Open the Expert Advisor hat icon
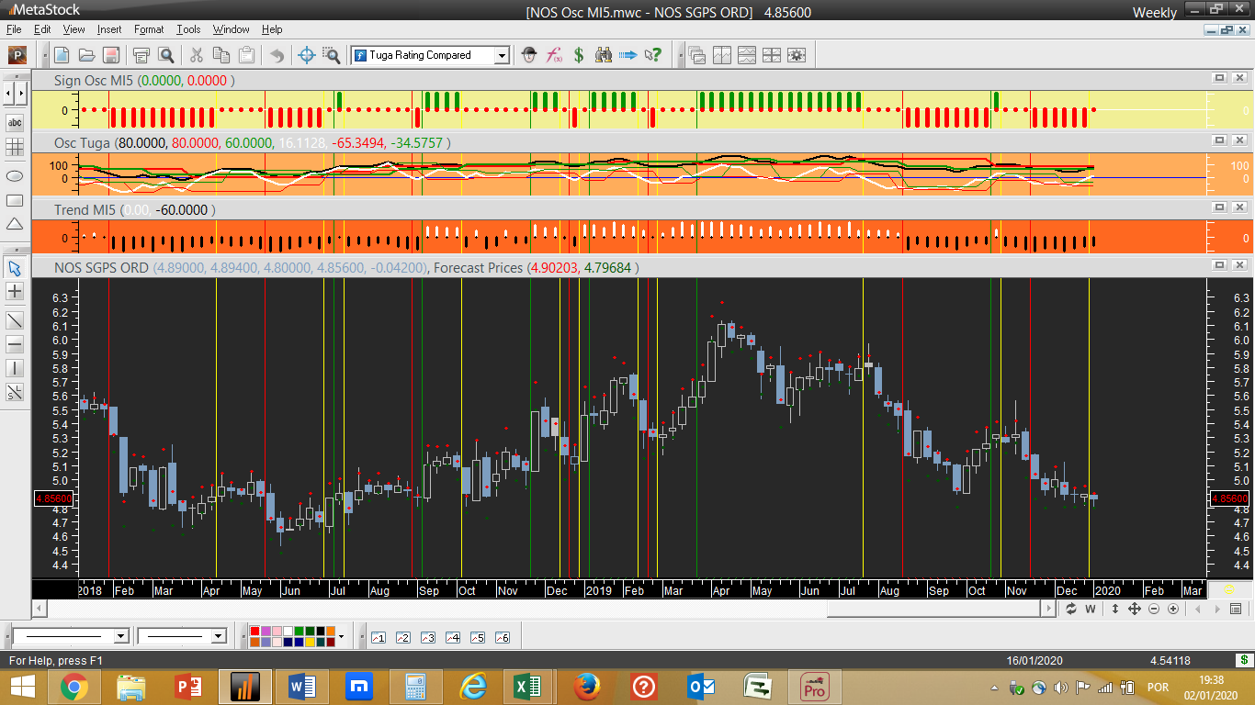Viewport: 1255px width, 705px height. (x=529, y=55)
